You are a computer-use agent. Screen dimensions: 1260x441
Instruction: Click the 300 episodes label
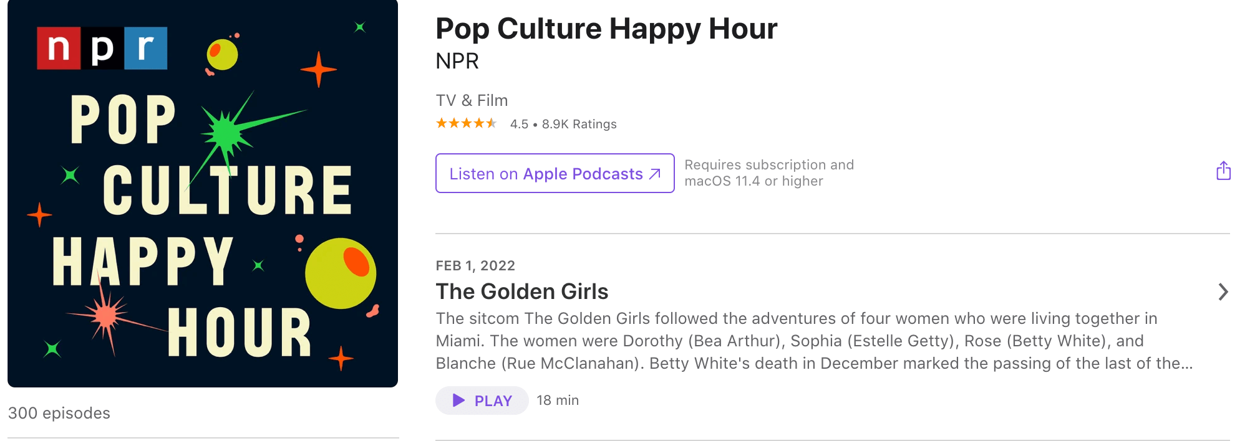click(x=59, y=413)
